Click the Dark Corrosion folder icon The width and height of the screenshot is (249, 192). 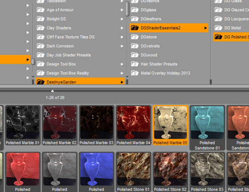click(41, 46)
